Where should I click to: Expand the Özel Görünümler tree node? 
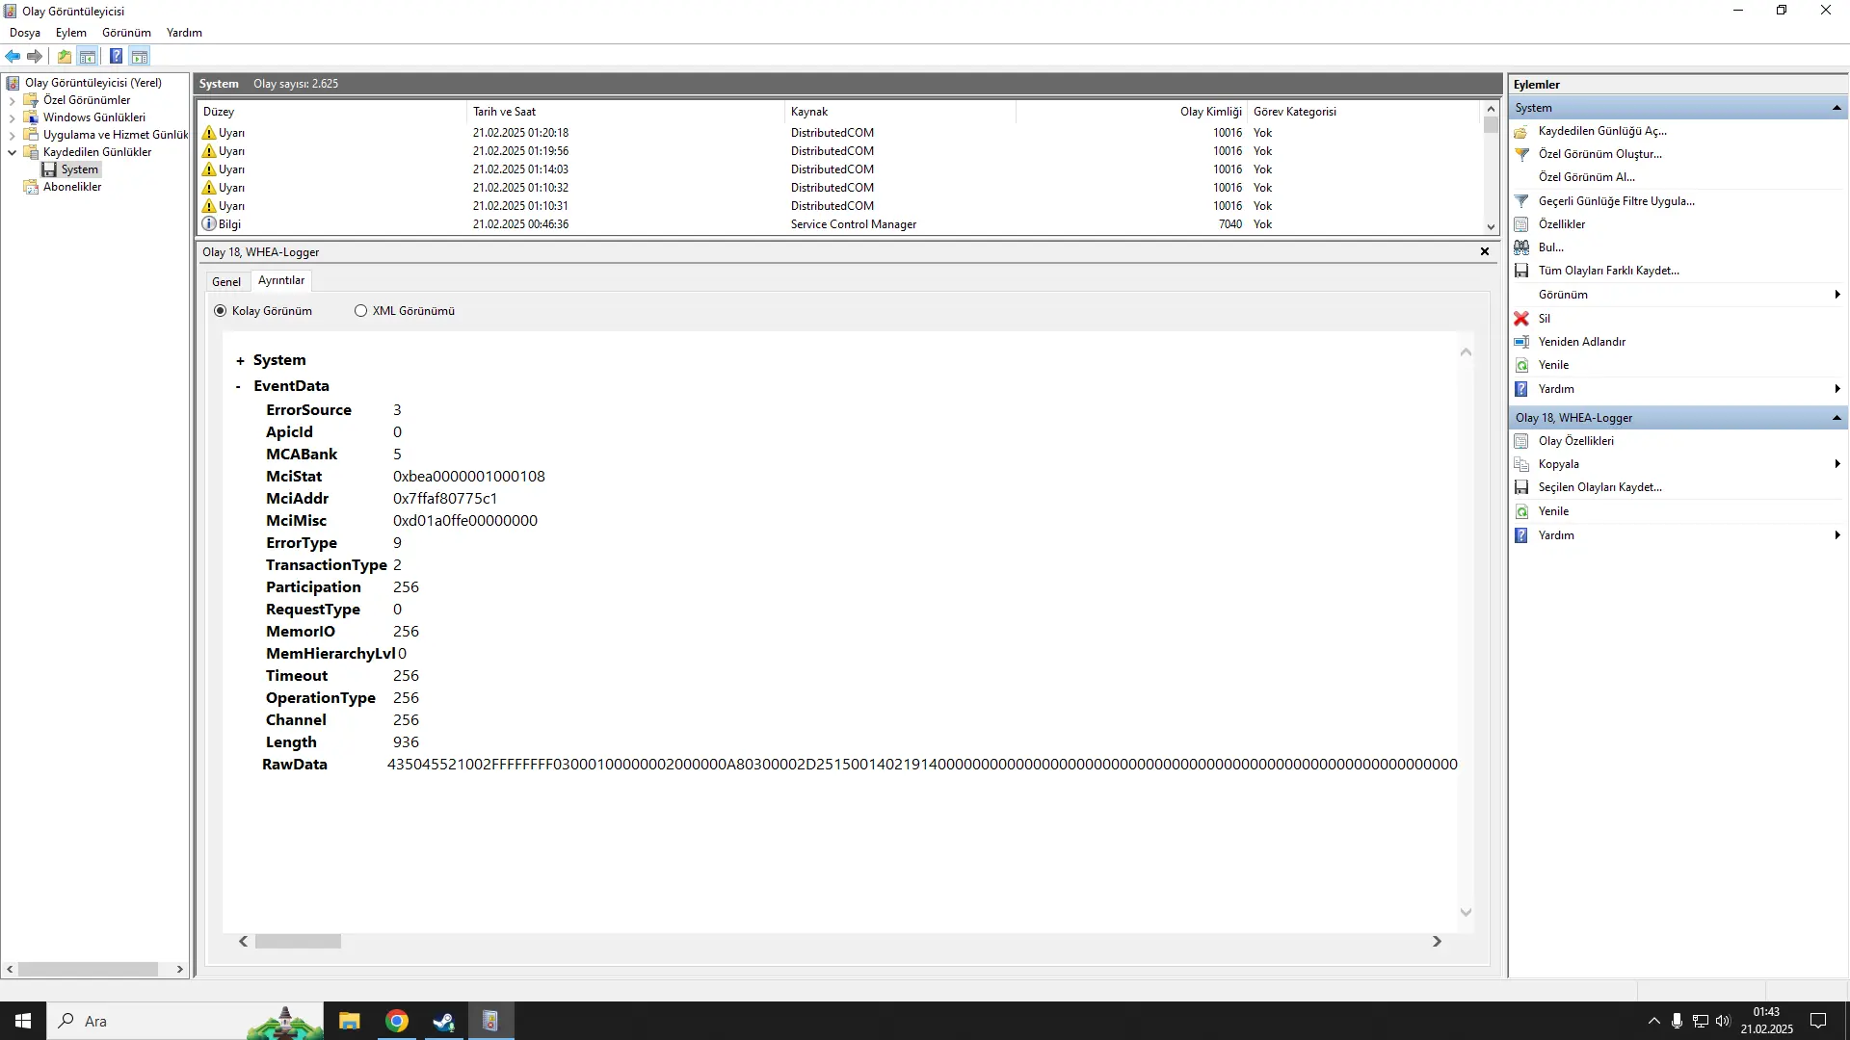13,100
